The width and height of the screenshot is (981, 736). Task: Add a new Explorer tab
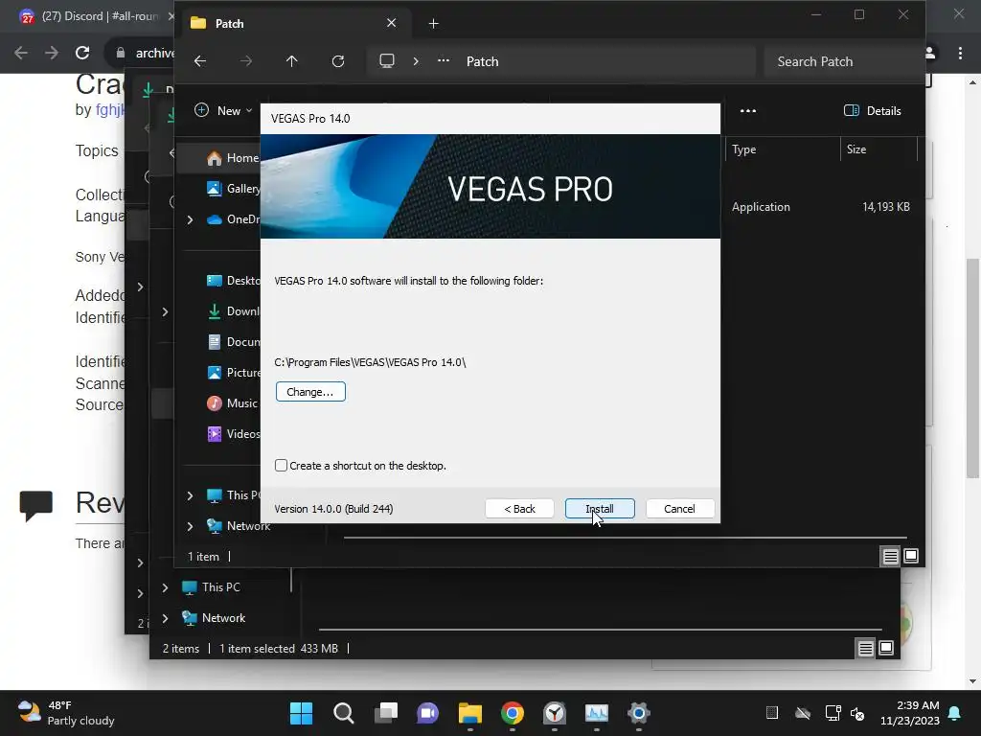[x=434, y=24]
